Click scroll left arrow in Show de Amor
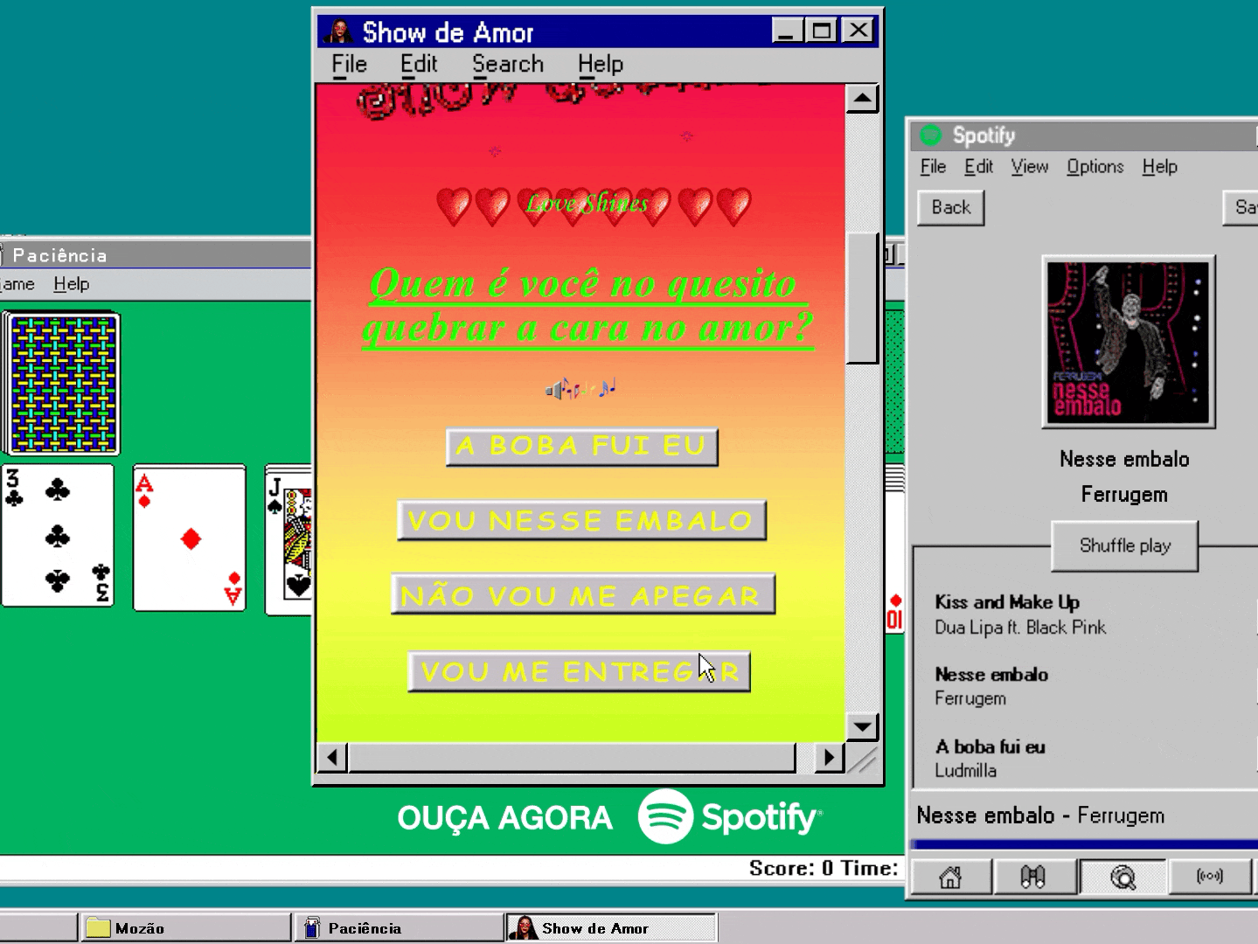This screenshot has width=1258, height=944. pos(332,757)
